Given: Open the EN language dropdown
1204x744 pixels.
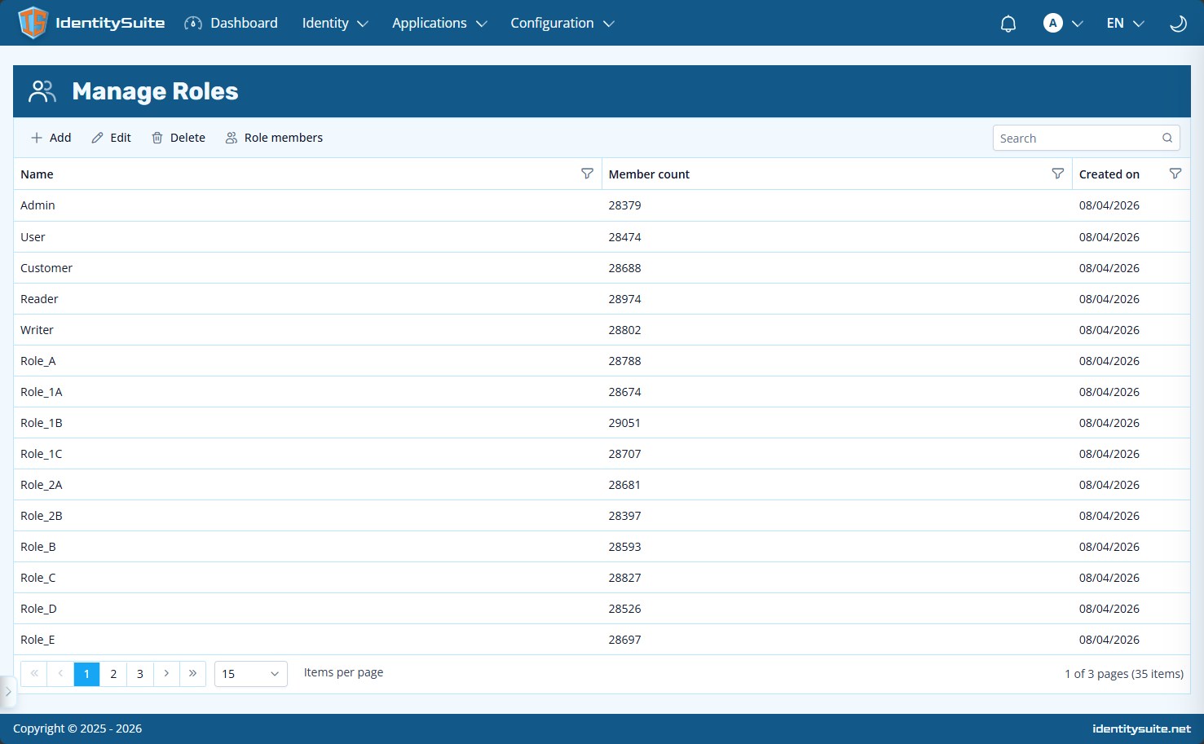Looking at the screenshot, I should (x=1126, y=23).
